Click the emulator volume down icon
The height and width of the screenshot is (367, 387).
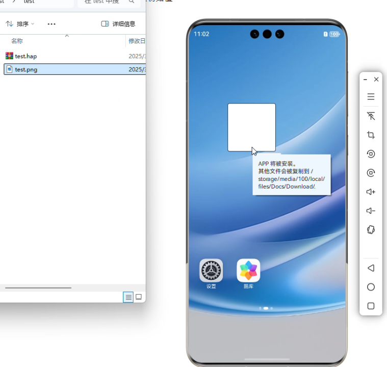(x=371, y=211)
